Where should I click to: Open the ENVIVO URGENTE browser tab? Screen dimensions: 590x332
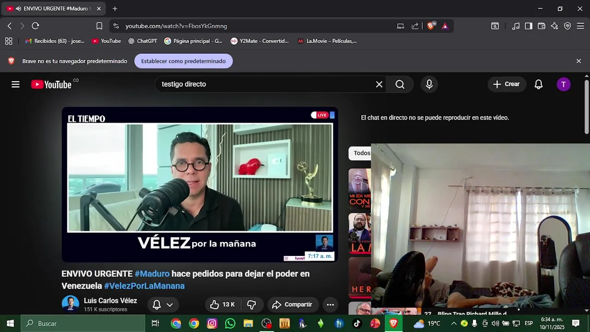[54, 9]
